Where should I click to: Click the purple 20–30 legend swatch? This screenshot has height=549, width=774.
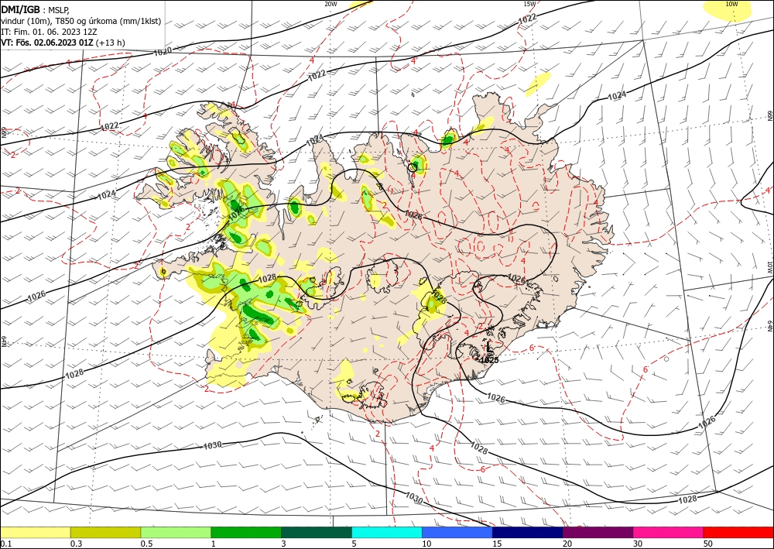pos(598,532)
